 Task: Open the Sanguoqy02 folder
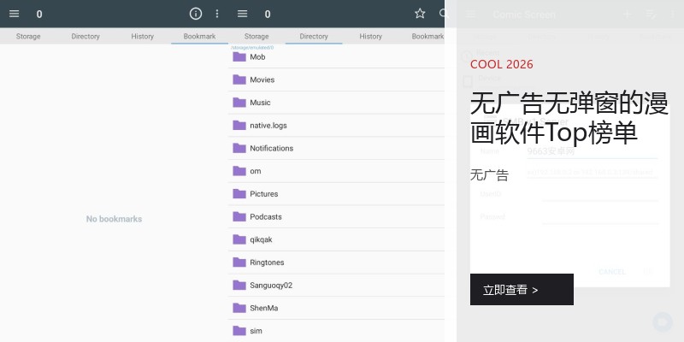(336, 286)
